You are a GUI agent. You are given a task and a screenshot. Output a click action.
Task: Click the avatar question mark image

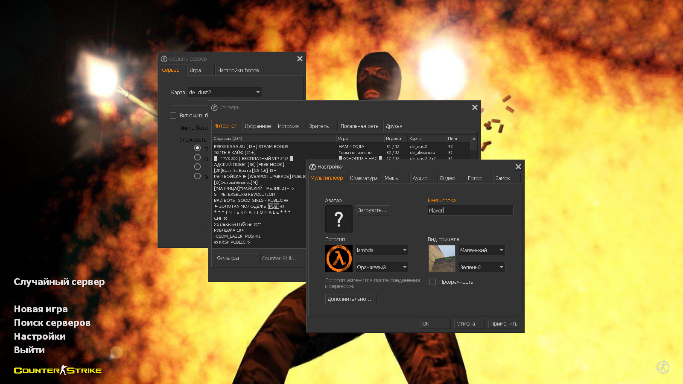[339, 219]
